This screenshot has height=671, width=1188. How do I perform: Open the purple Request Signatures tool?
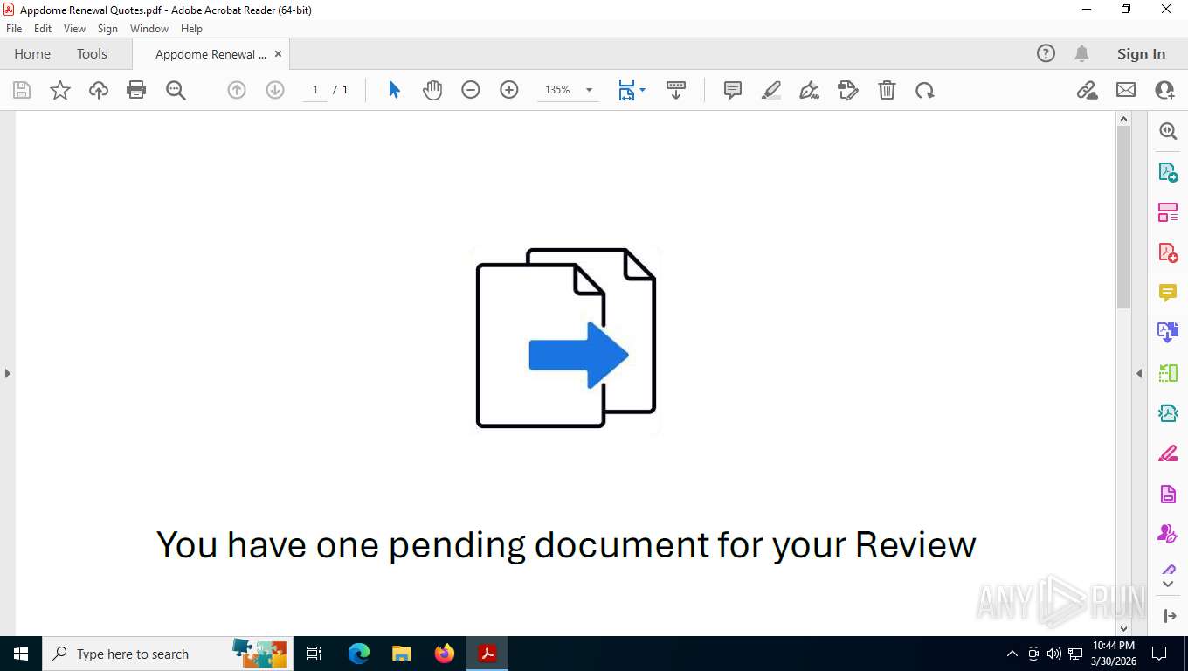tap(1168, 534)
